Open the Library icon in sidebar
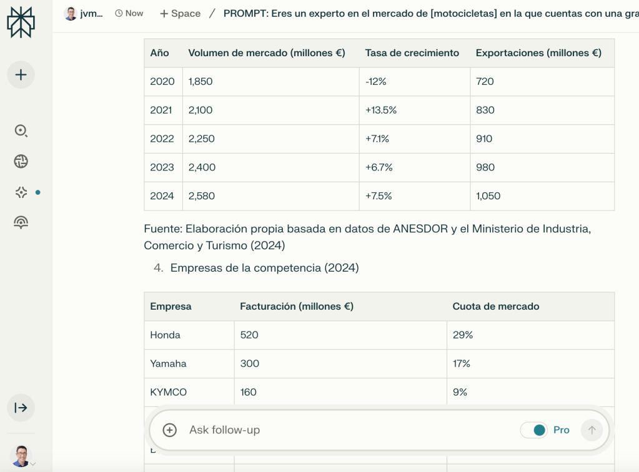The image size is (639, 472). pyautogui.click(x=21, y=222)
